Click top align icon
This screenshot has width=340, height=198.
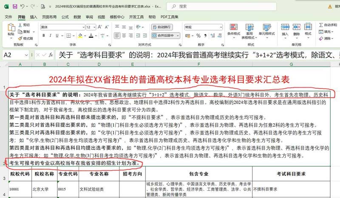(x=117, y=27)
